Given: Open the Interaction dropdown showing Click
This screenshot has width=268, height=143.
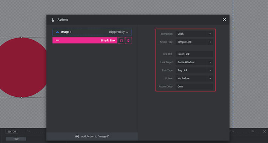Looking at the screenshot, I should point(194,34).
